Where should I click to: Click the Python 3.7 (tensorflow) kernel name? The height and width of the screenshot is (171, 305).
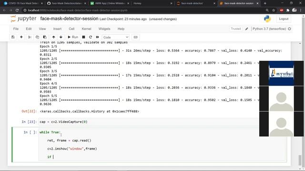point(269,28)
